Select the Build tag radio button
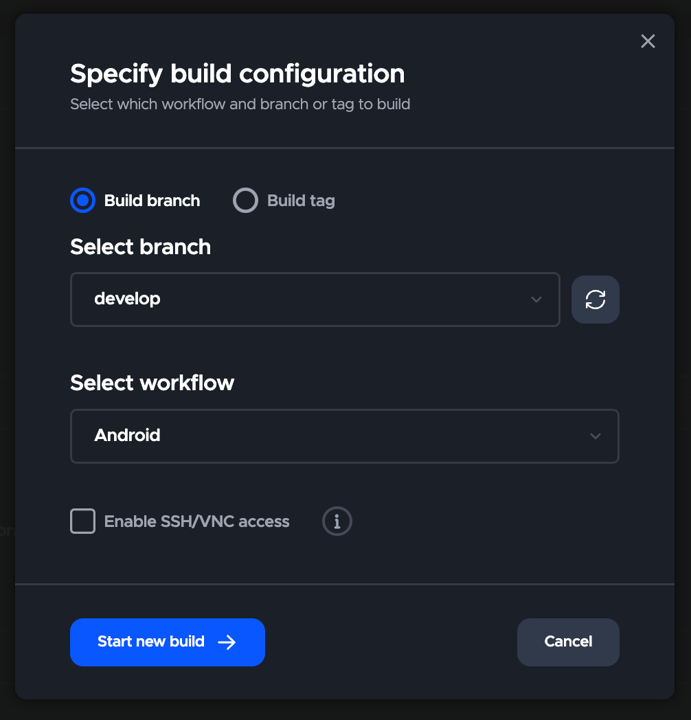This screenshot has width=691, height=720. pyautogui.click(x=245, y=200)
